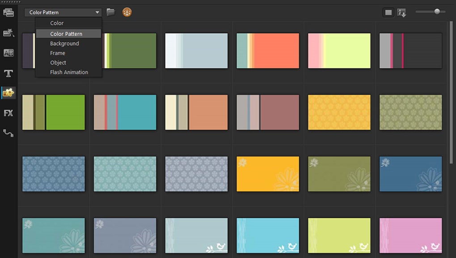Select the dark gray crimson-stripe pattern
Image resolution: width=456 pixels, height=258 pixels.
click(x=411, y=51)
